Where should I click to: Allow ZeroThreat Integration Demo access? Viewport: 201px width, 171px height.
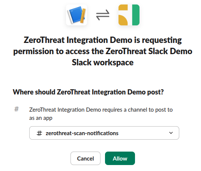tap(120, 158)
